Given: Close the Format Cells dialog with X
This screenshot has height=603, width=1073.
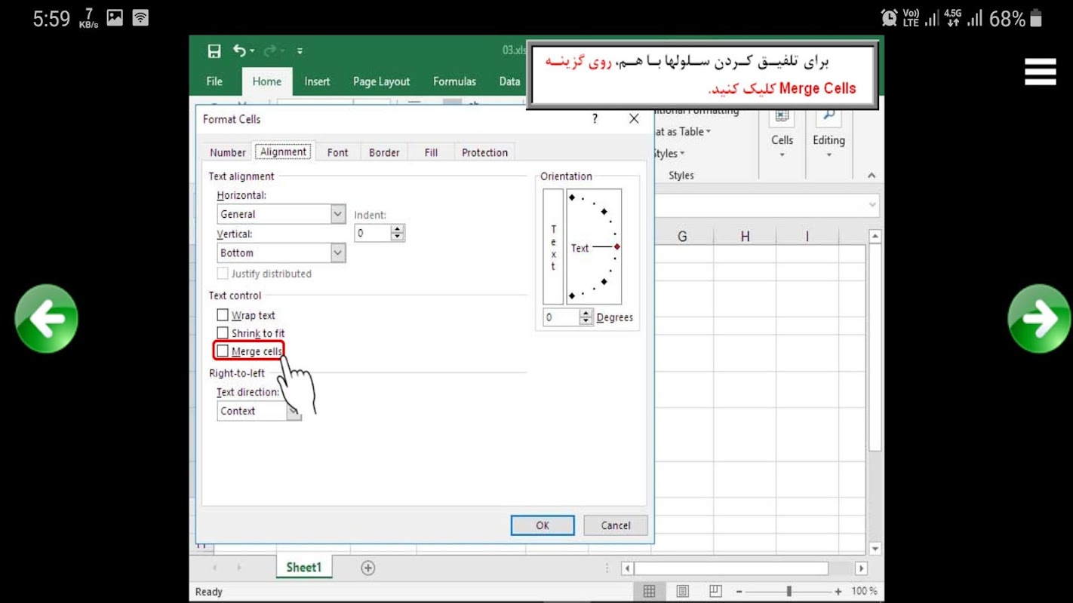Looking at the screenshot, I should coord(634,119).
